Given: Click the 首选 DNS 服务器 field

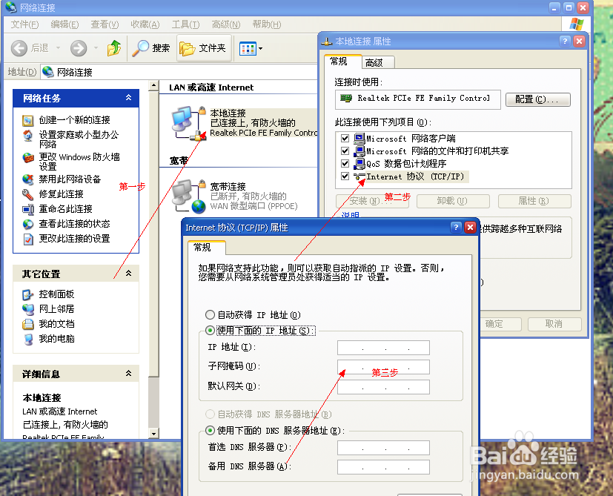Looking at the screenshot, I should pyautogui.click(x=383, y=448).
